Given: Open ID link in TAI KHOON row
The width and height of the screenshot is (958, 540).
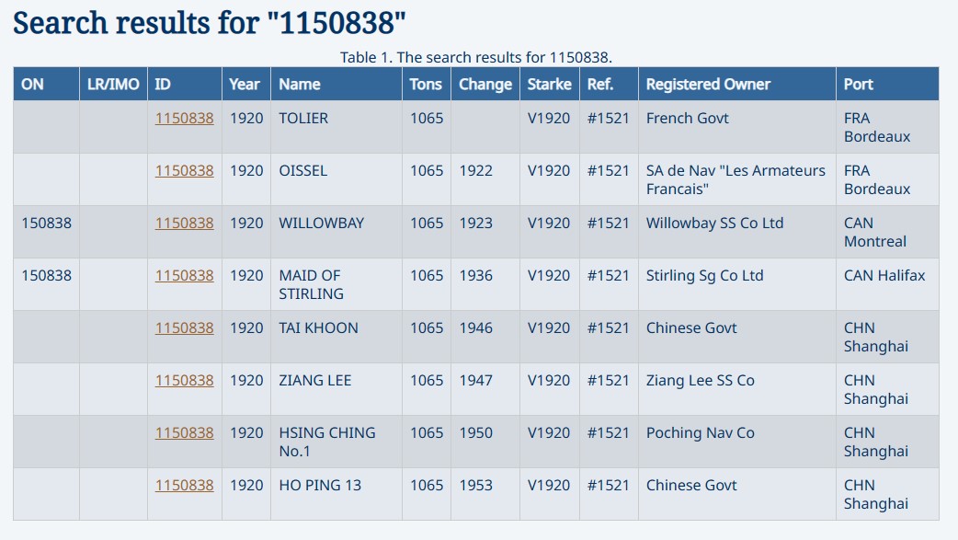Looking at the screenshot, I should (x=184, y=328).
